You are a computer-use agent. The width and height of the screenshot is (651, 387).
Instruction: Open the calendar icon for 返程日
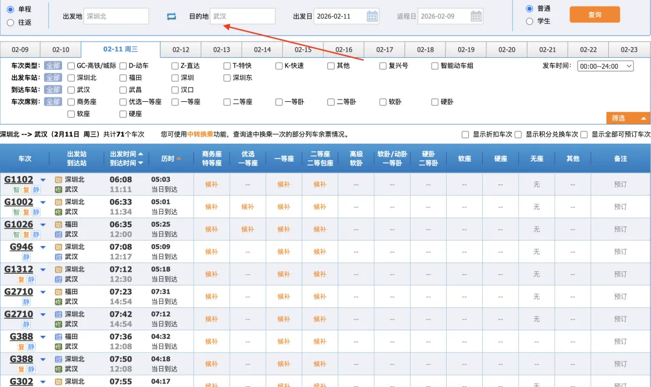click(x=476, y=16)
